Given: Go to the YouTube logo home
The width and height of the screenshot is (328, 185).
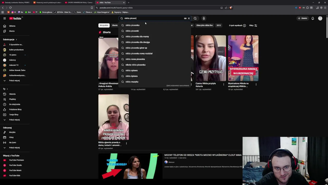Looking at the screenshot, I should pos(16,18).
